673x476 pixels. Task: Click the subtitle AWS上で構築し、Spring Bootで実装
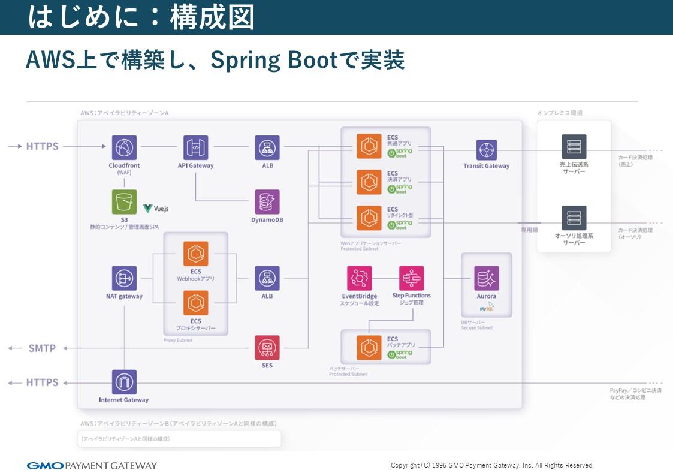pos(215,60)
